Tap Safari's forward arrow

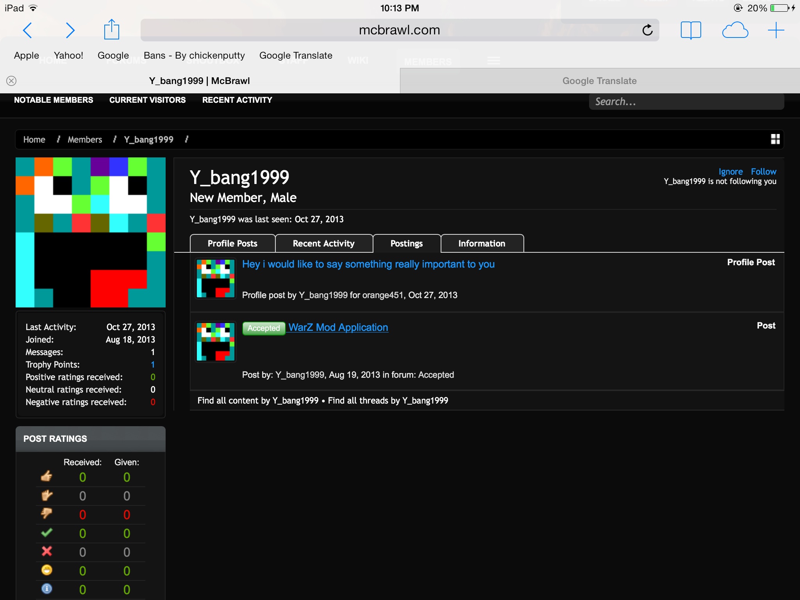point(70,30)
